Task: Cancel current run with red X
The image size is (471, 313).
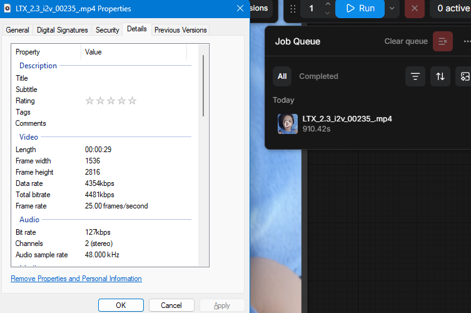Action: point(415,8)
